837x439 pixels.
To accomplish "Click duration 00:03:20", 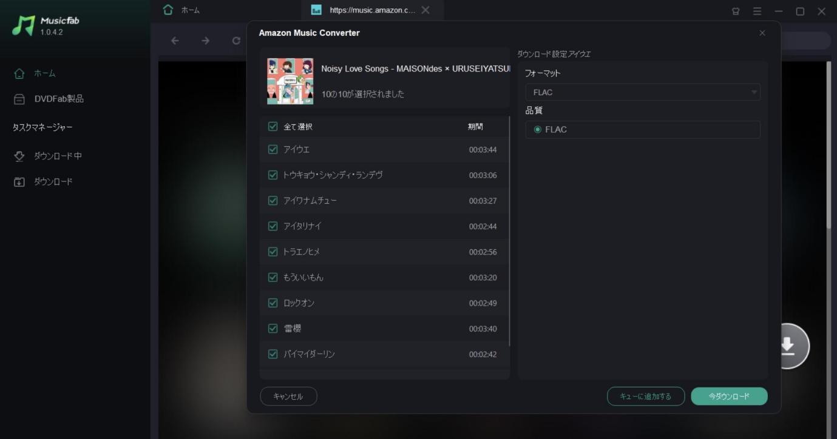I will [483, 278].
